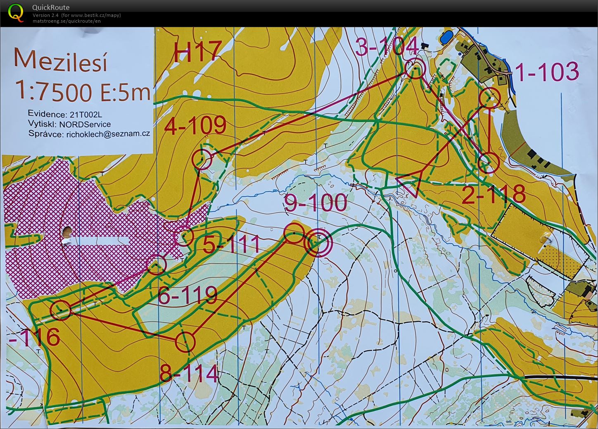This screenshot has width=598, height=429.
Task: Click the control circle above -116
Action: (x=61, y=310)
